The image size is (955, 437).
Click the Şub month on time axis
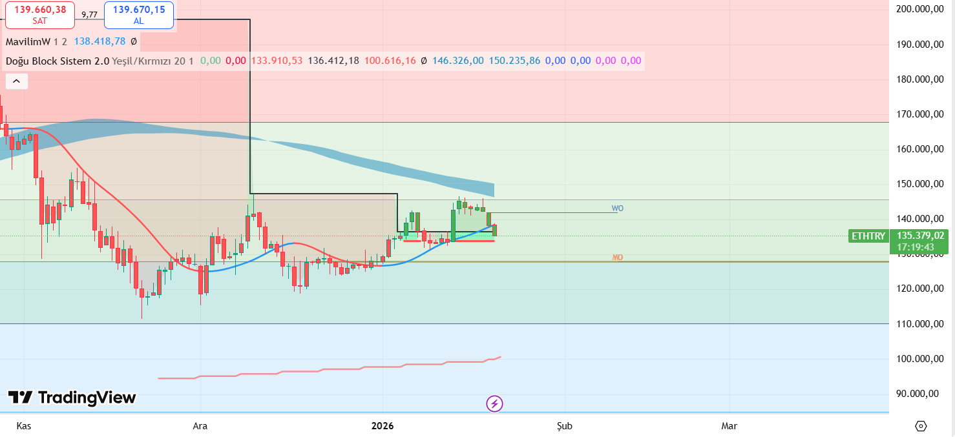[564, 426]
